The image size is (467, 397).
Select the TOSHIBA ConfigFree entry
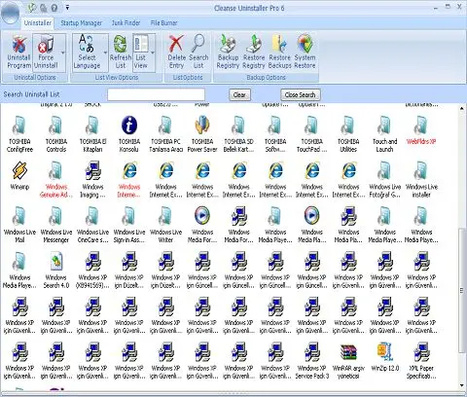pos(19,134)
